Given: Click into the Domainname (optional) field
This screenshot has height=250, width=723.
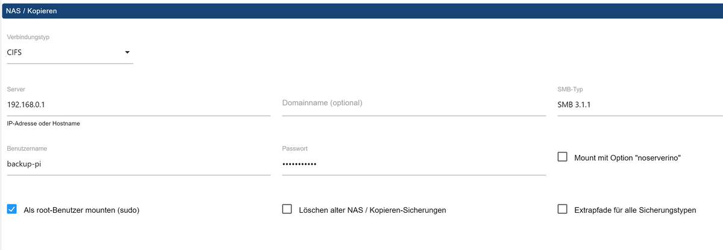Looking at the screenshot, I should click(x=413, y=103).
